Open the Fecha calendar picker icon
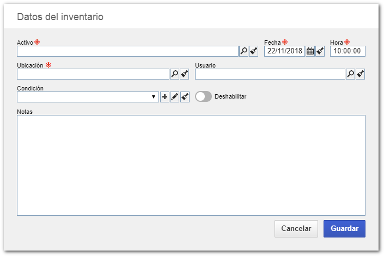Screen dimensions: 384x256 (310, 51)
